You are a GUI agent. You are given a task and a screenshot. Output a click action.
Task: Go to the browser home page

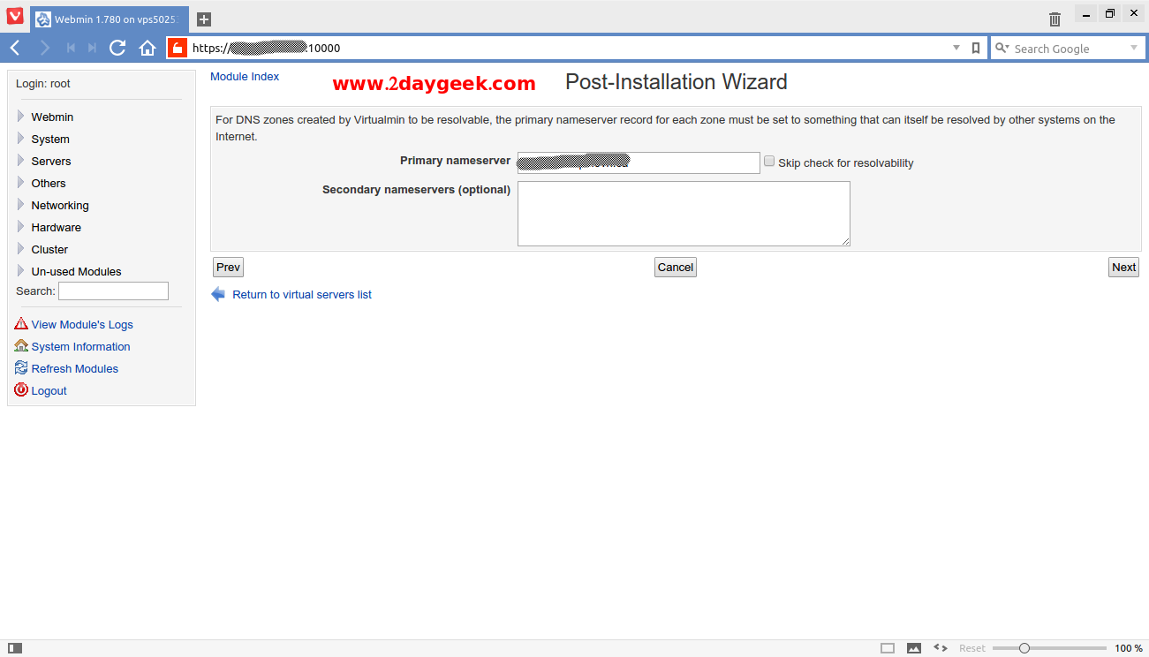tap(147, 48)
